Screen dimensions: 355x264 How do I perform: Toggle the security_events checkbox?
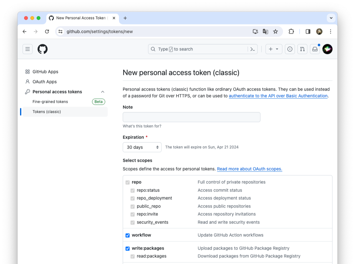click(132, 223)
